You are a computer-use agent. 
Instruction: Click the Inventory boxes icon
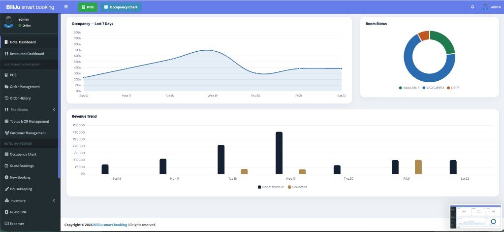click(x=7, y=200)
